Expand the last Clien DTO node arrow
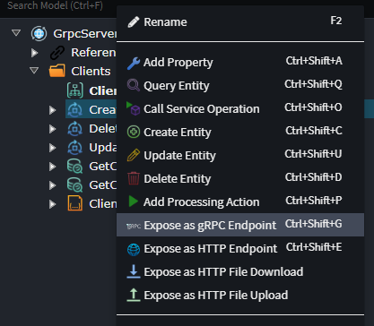 [53, 204]
